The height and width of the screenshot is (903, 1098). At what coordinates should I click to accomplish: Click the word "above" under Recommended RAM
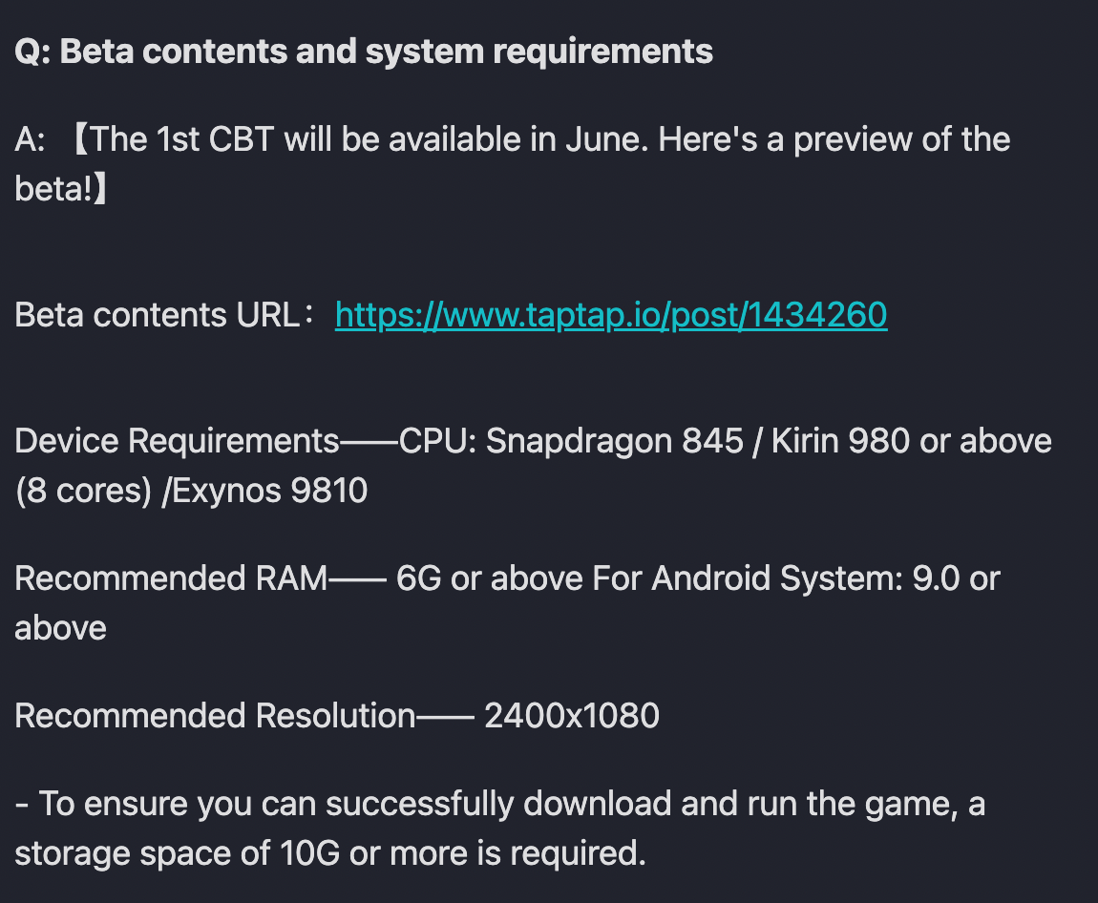[x=60, y=628]
